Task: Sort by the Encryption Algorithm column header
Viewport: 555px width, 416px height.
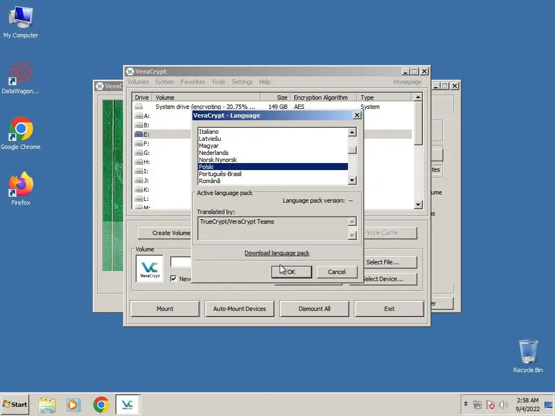Action: click(324, 97)
